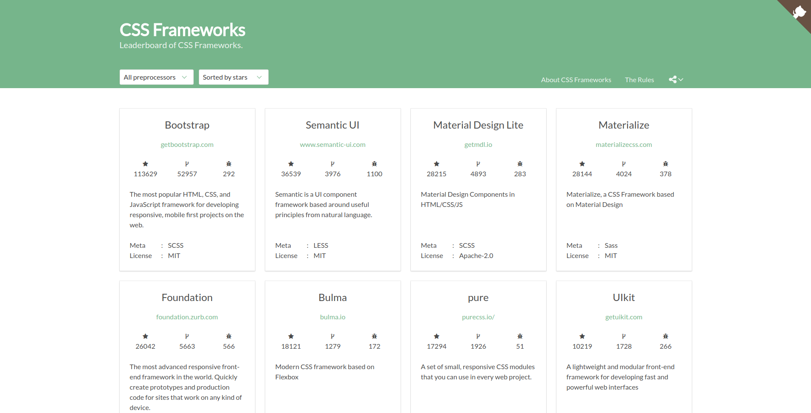
Task: Follow the purecss.io link
Action: 478,317
